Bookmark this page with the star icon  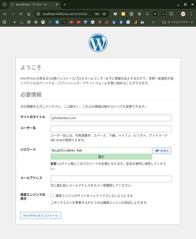[104, 14]
